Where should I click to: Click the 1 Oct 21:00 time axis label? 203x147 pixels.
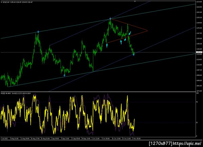(95, 139)
